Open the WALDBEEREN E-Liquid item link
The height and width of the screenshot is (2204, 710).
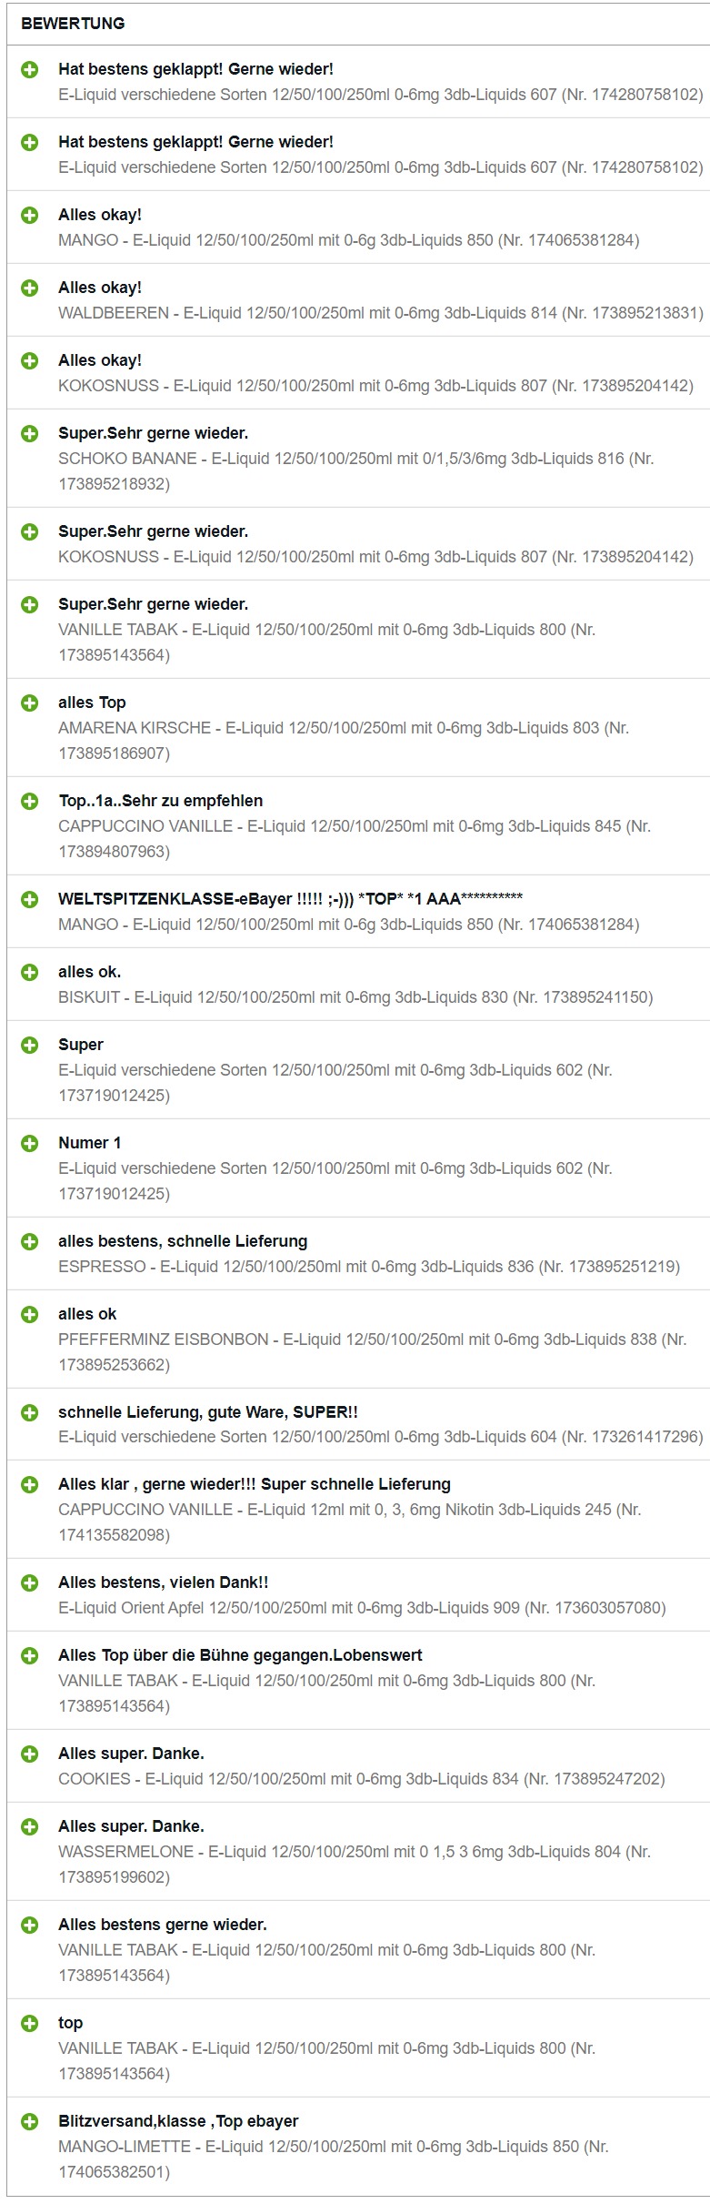pyautogui.click(x=381, y=313)
